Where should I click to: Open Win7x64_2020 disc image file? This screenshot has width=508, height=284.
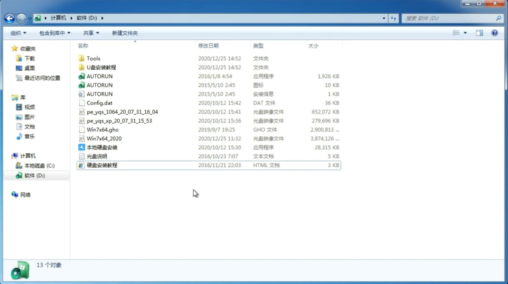click(104, 139)
